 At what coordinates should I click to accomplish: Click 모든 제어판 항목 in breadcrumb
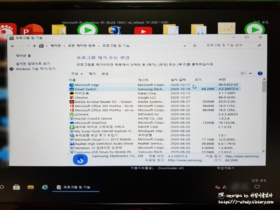point(82,46)
